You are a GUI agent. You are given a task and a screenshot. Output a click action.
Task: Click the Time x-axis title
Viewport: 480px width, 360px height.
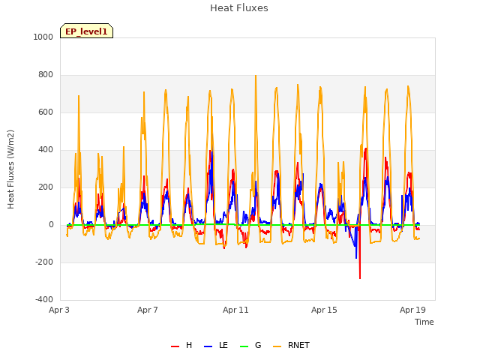point(424,322)
